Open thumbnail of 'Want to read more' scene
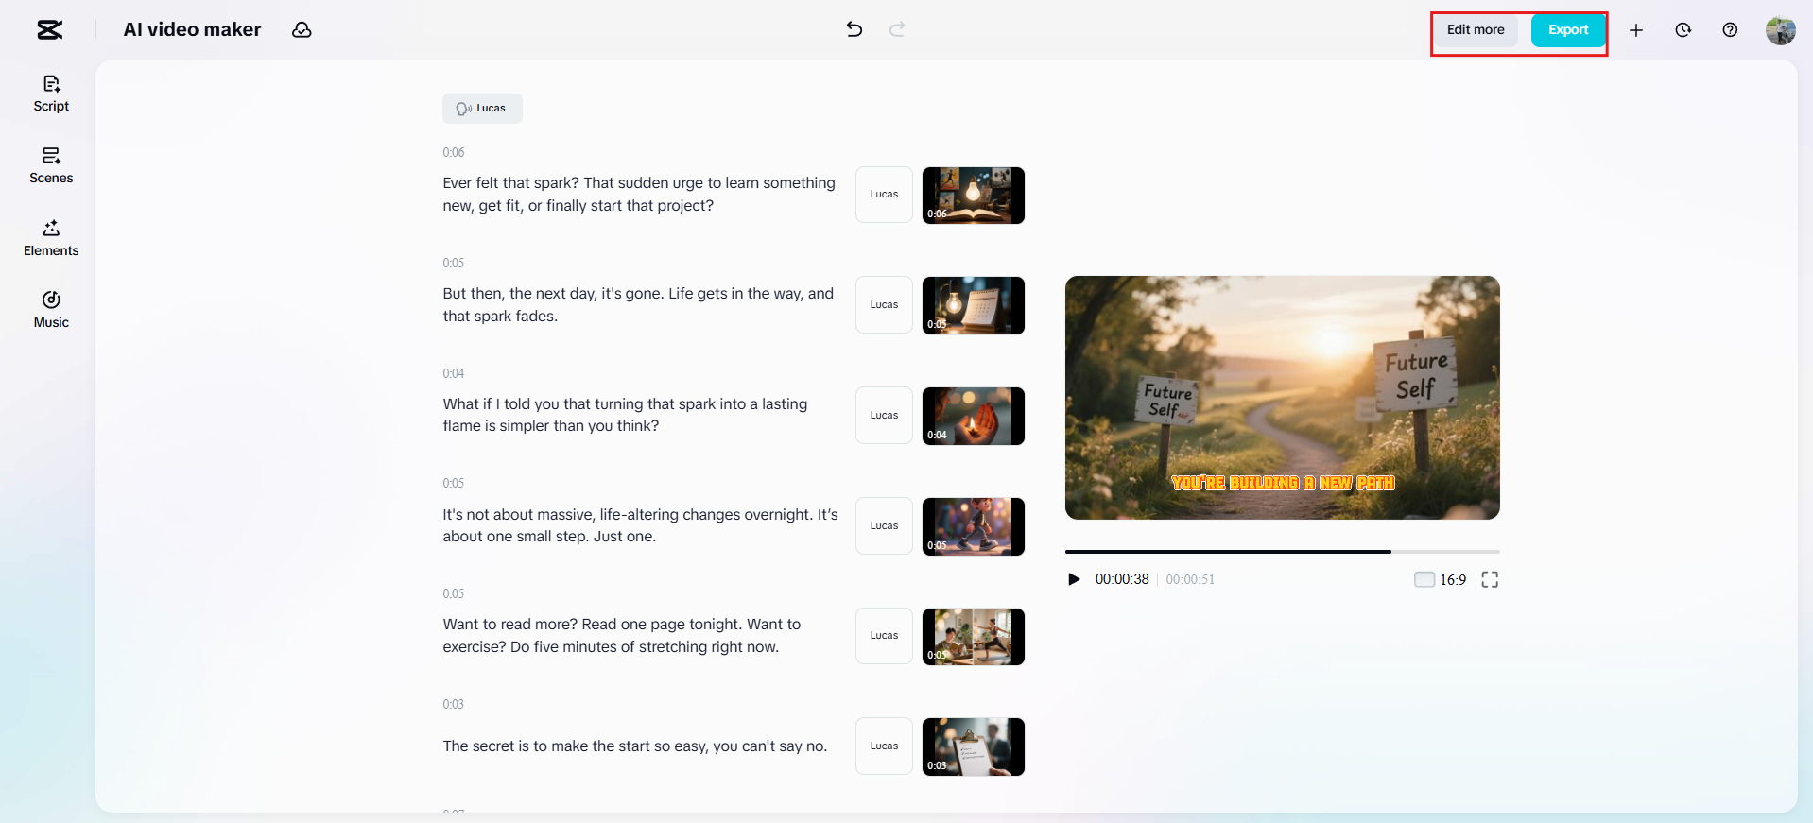The height and width of the screenshot is (823, 1813). 974,637
